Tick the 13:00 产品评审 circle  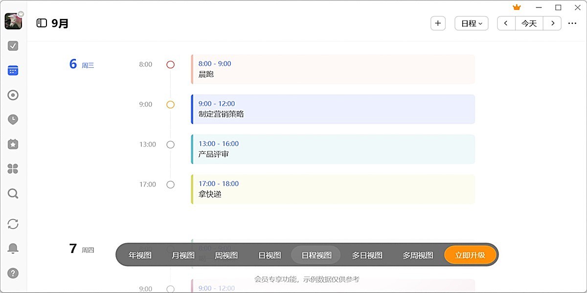[170, 145]
